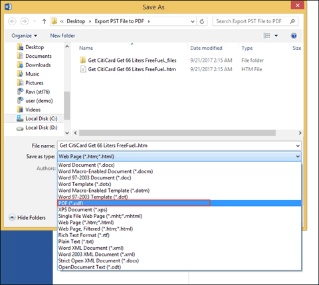This screenshot has width=319, height=285.
Task: Select Music in navigation pane
Action: (x=28, y=74)
